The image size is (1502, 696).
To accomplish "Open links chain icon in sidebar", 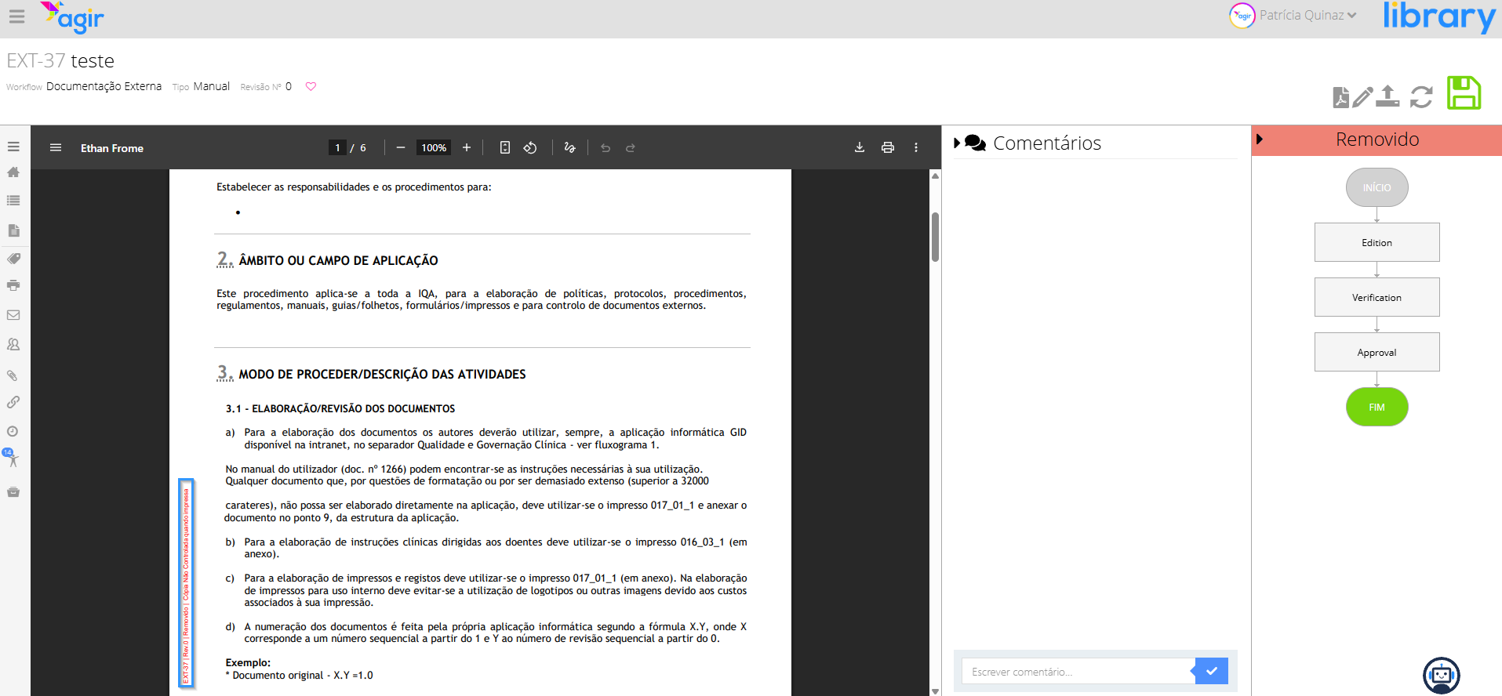I will point(13,402).
